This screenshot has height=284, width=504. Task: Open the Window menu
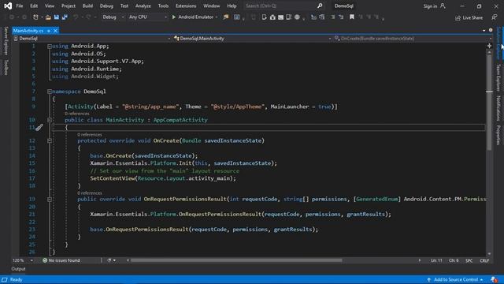pyautogui.click(x=212, y=6)
